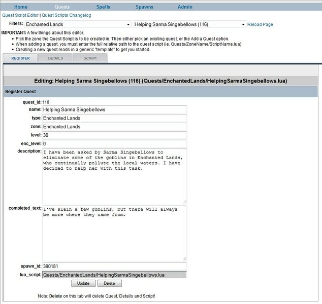This screenshot has height=304, width=322.
Task: Select the spawn_id field with 390181
Action: coord(114,266)
